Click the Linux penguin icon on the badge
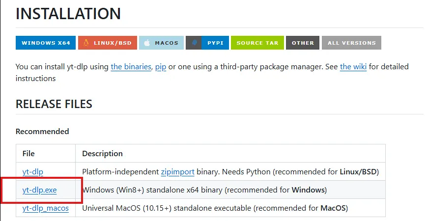The width and height of the screenshot is (427, 221). point(86,43)
